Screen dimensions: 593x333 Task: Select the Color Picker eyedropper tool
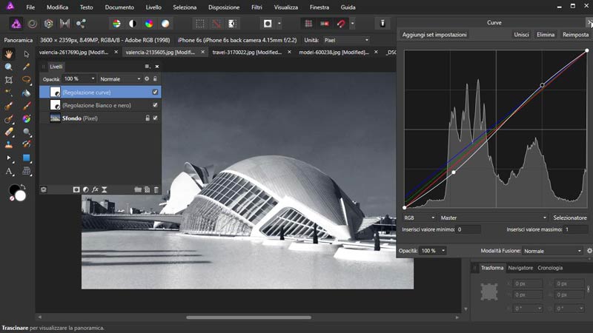tap(26, 67)
